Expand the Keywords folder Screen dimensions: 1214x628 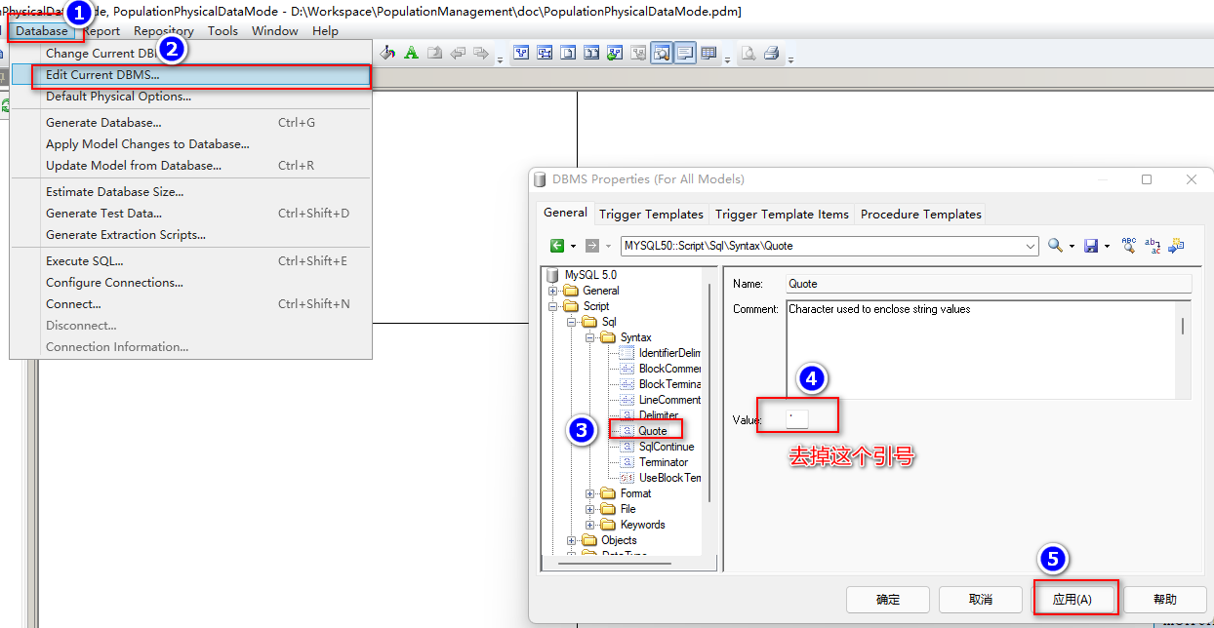click(589, 524)
